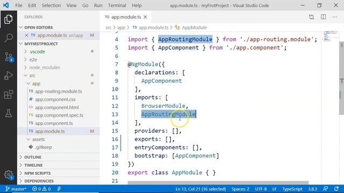Split the editor to the right

323,17
